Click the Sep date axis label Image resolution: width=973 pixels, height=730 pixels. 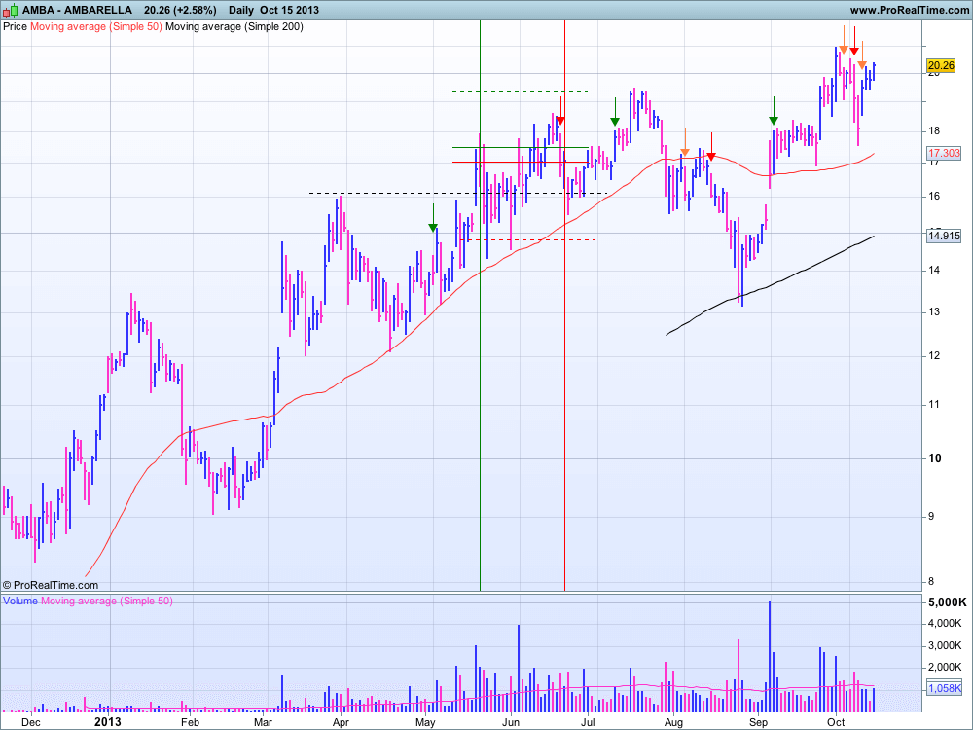click(x=758, y=722)
